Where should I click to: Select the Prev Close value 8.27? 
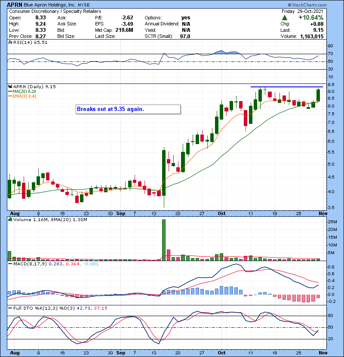[40, 37]
